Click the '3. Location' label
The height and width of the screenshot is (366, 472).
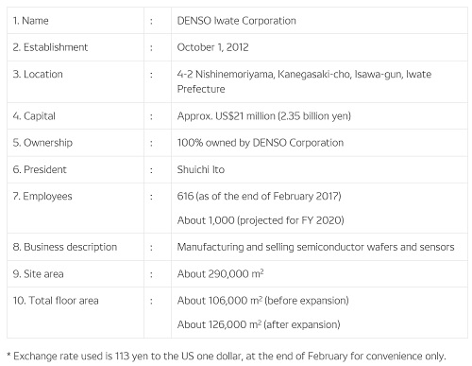pos(38,75)
